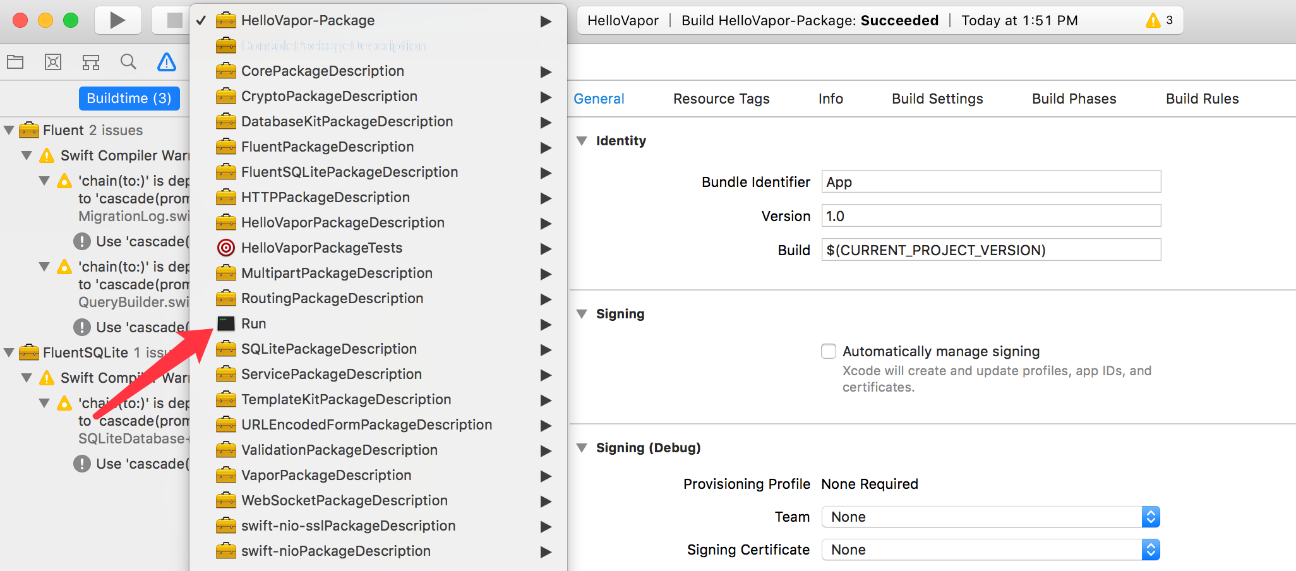Collapse the Fluent 2 issues group
Viewport: 1296px width, 571px height.
point(9,130)
